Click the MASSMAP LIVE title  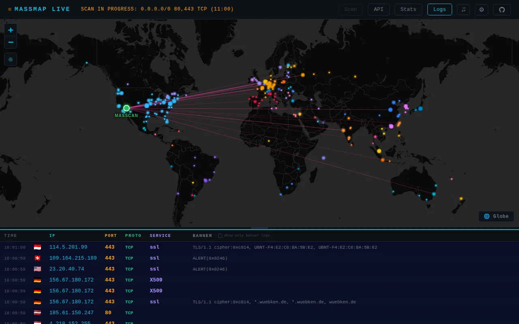click(x=42, y=9)
